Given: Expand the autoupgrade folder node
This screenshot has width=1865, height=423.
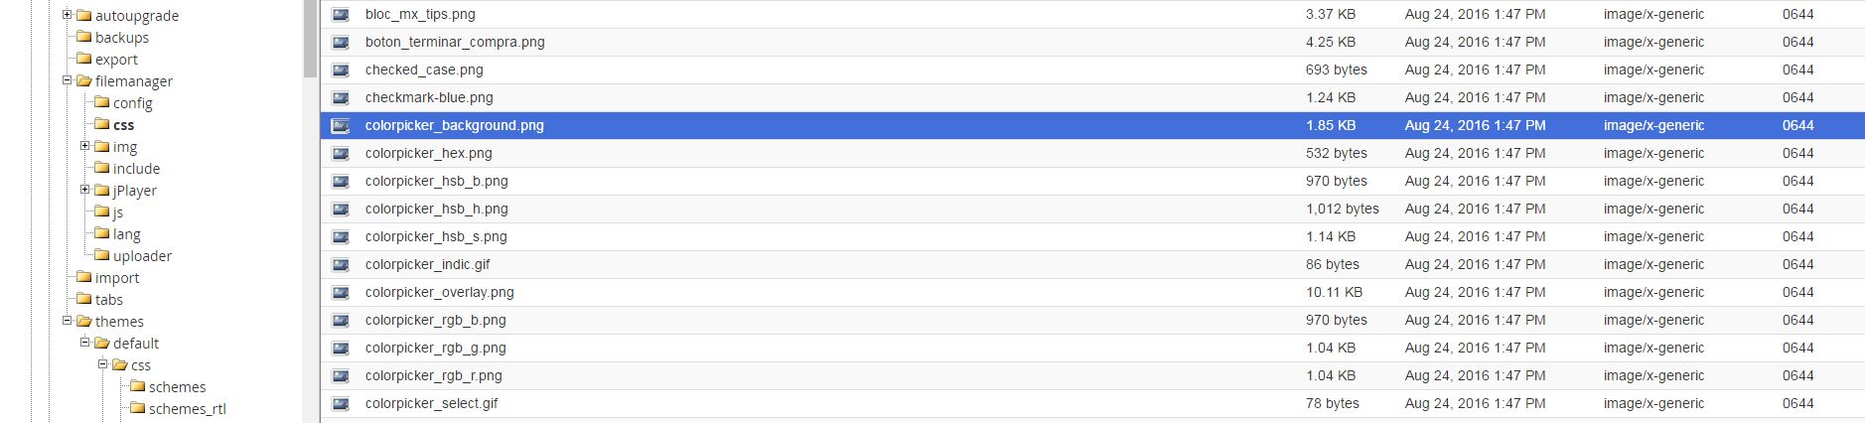Looking at the screenshot, I should pyautogui.click(x=68, y=15).
